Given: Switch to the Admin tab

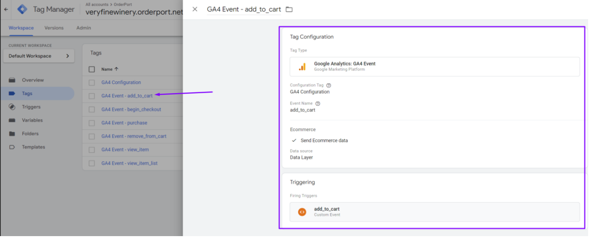Looking at the screenshot, I should pos(83,28).
